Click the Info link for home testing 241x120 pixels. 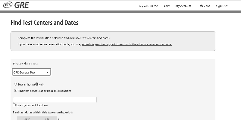41,85
